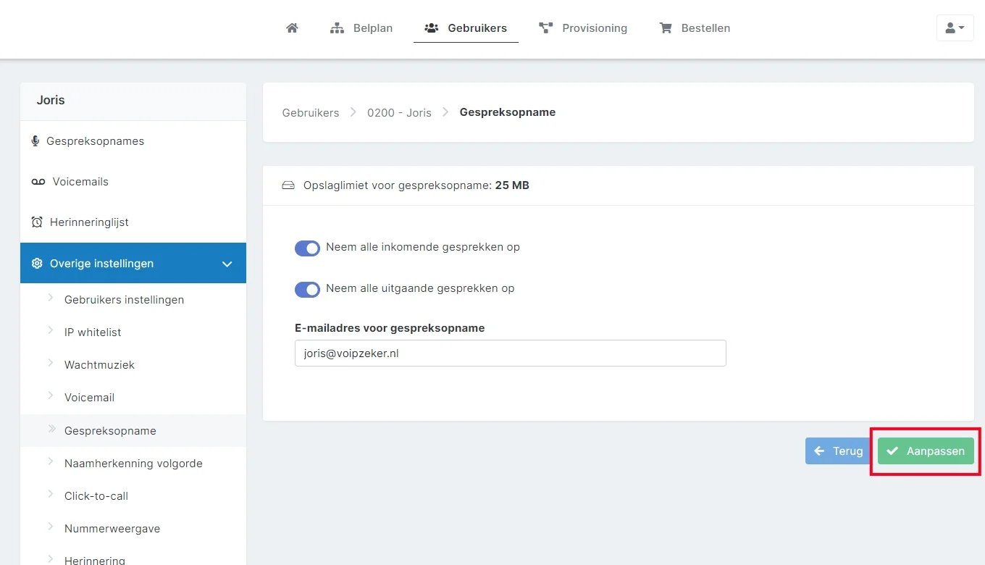The image size is (985, 565).
Task: Click the shopping cart icon beside Bestellen
Action: [666, 28]
